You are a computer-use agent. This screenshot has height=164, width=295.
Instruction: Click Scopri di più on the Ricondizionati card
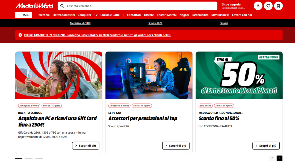[266, 145]
